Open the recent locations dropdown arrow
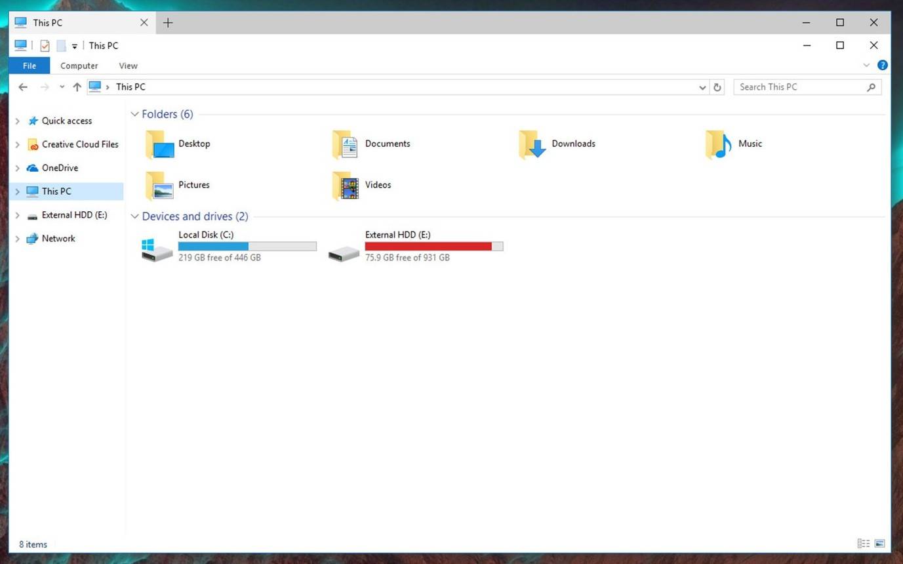This screenshot has width=903, height=564. pyautogui.click(x=62, y=87)
